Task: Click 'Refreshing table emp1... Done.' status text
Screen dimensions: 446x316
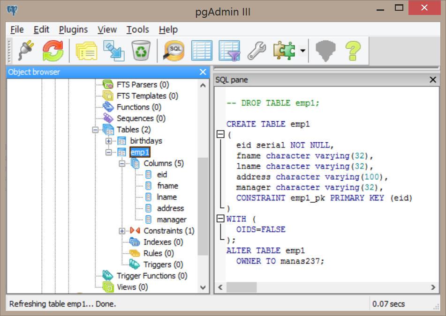Action: tap(62, 304)
